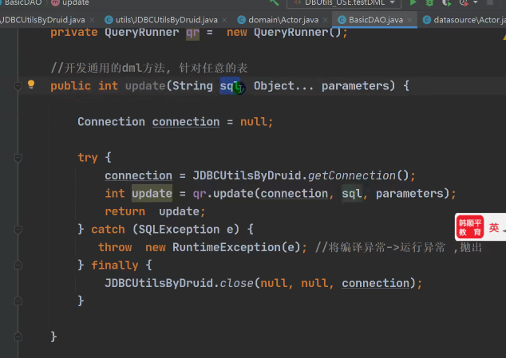Click the class icon on domain\Actor.java tab
Screen dimensions: 506x358
tap(241, 20)
